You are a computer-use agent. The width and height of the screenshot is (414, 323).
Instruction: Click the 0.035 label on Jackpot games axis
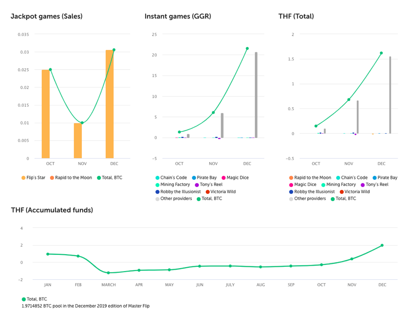click(x=23, y=34)
